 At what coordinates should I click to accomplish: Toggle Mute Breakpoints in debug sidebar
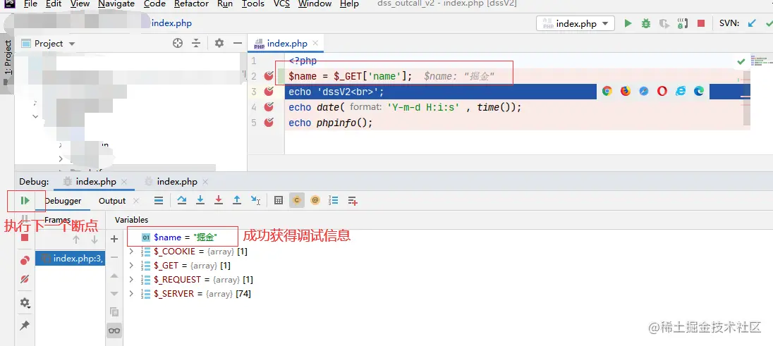point(25,279)
